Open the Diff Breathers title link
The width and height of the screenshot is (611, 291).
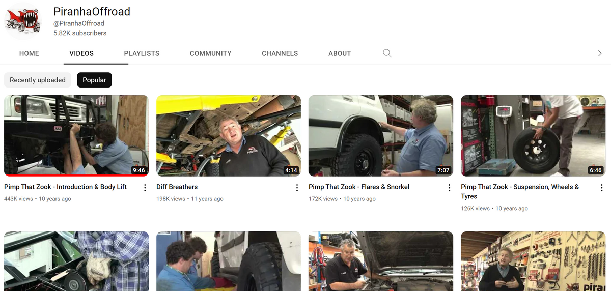177,187
